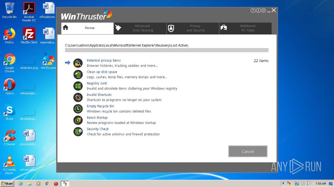The height and width of the screenshot is (187, 334).
Task: Open Firefox desktop shortcut
Action: point(9,36)
